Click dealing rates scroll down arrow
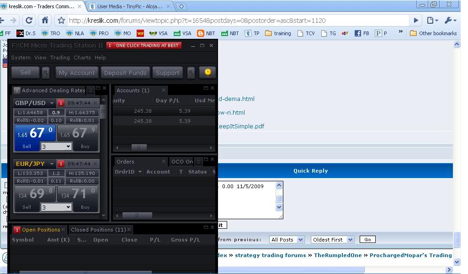 pyautogui.click(x=103, y=215)
